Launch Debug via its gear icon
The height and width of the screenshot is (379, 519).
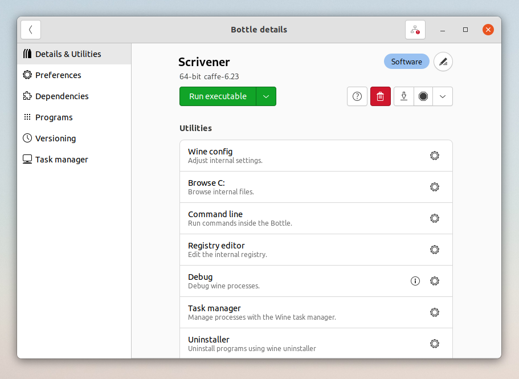click(x=435, y=281)
